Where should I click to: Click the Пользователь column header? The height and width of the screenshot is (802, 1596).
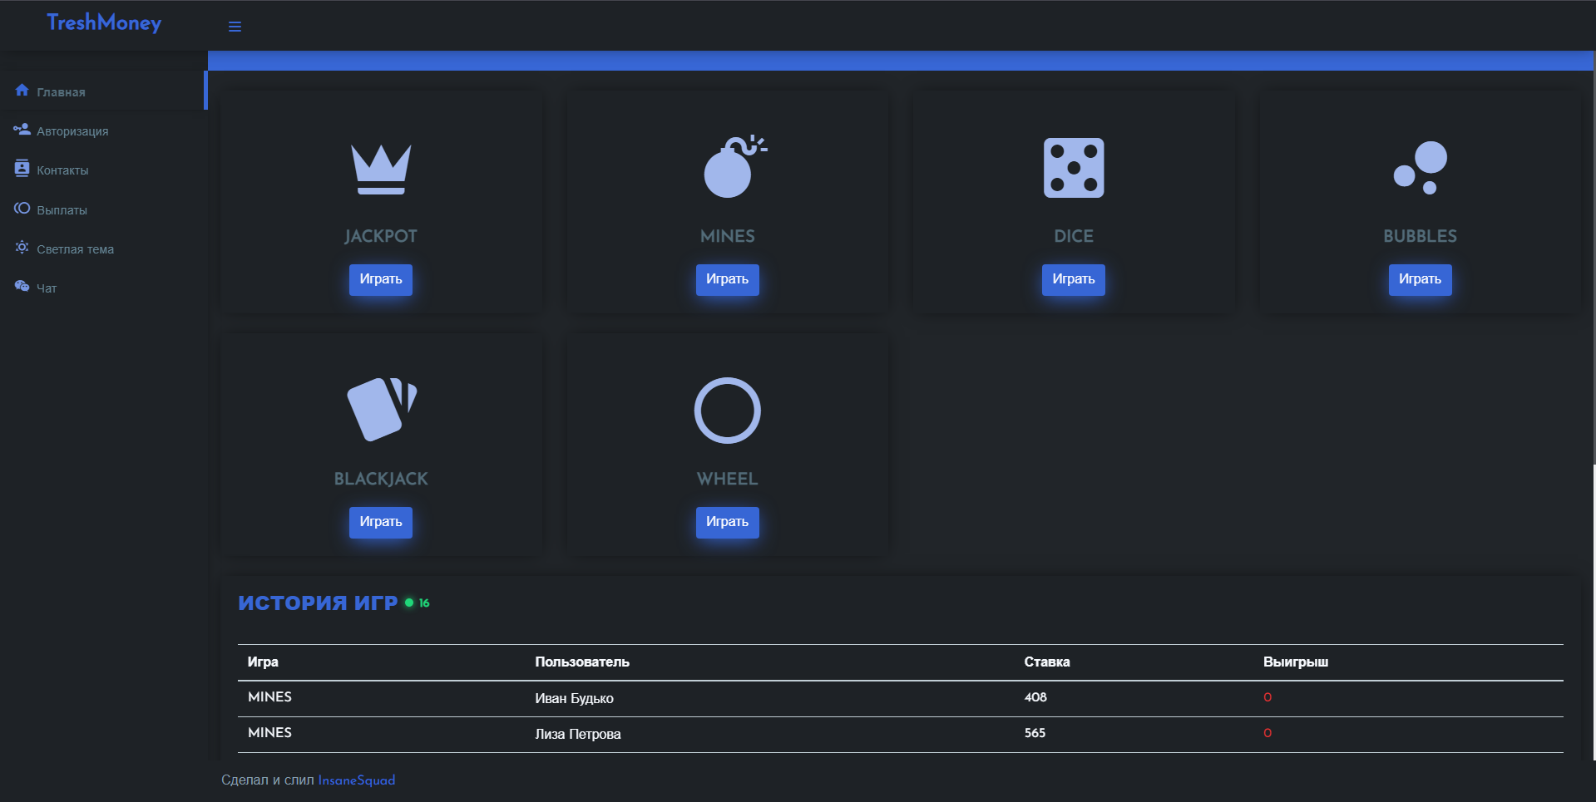[x=582, y=662]
